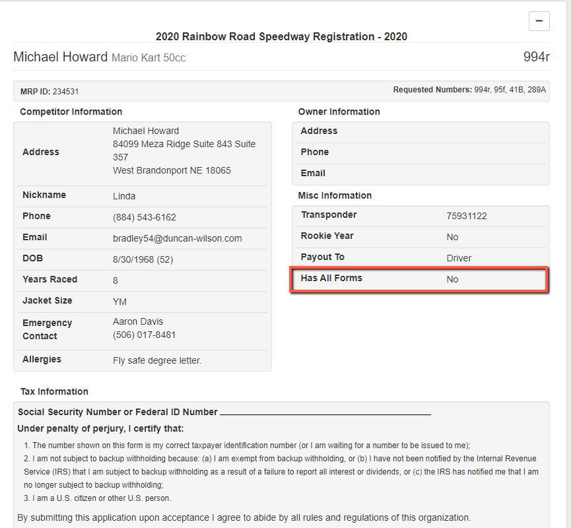Click the Michael Howard name heading
This screenshot has height=528, width=571.
point(60,57)
